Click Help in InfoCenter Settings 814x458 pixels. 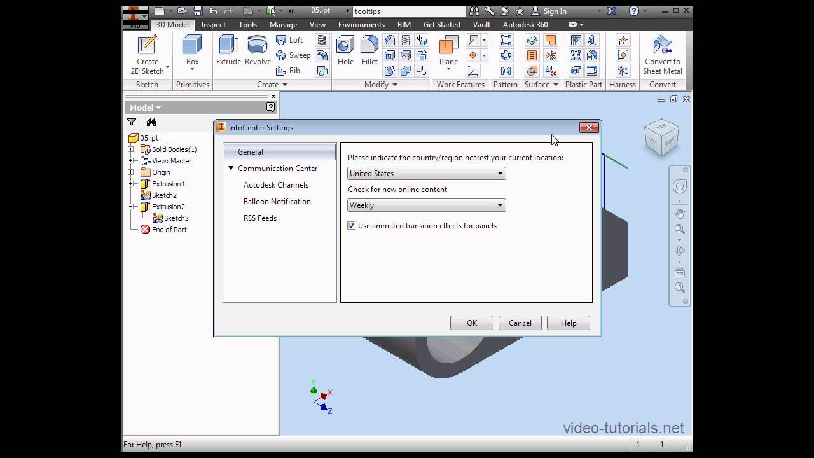pos(569,323)
